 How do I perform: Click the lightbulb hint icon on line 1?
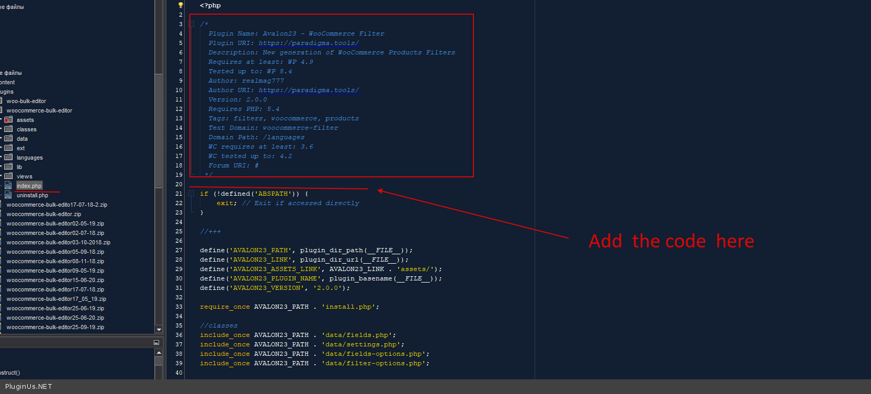tap(180, 5)
